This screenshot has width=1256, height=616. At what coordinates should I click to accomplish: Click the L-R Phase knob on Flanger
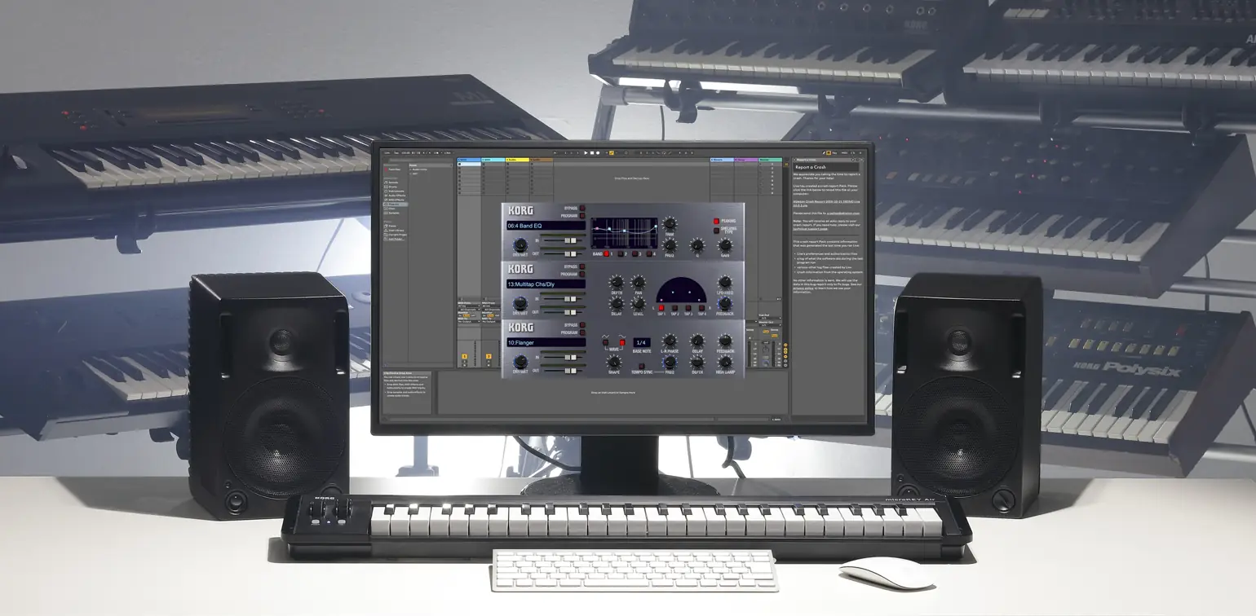point(670,341)
